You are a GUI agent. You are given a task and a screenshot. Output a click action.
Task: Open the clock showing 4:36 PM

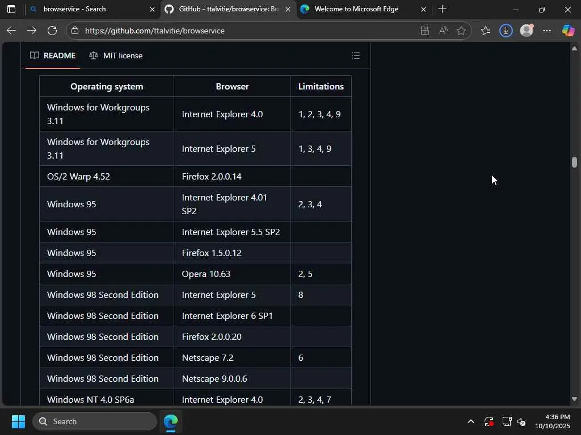552,421
